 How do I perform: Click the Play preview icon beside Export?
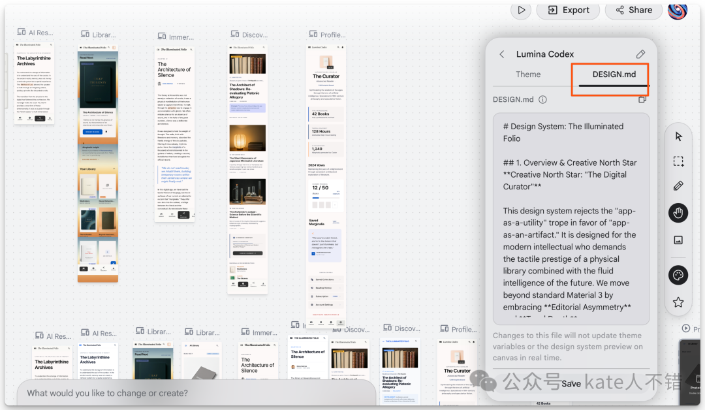tap(521, 10)
